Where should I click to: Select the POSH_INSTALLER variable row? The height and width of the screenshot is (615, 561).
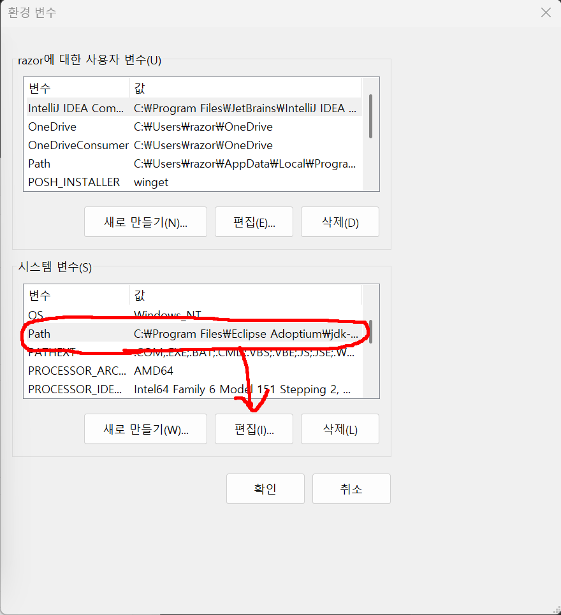click(x=193, y=182)
